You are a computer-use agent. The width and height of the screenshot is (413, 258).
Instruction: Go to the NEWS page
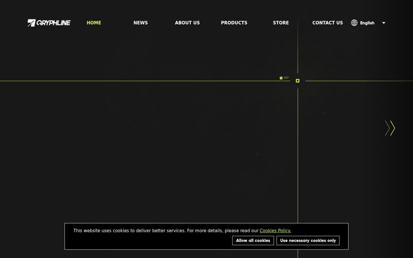click(141, 22)
